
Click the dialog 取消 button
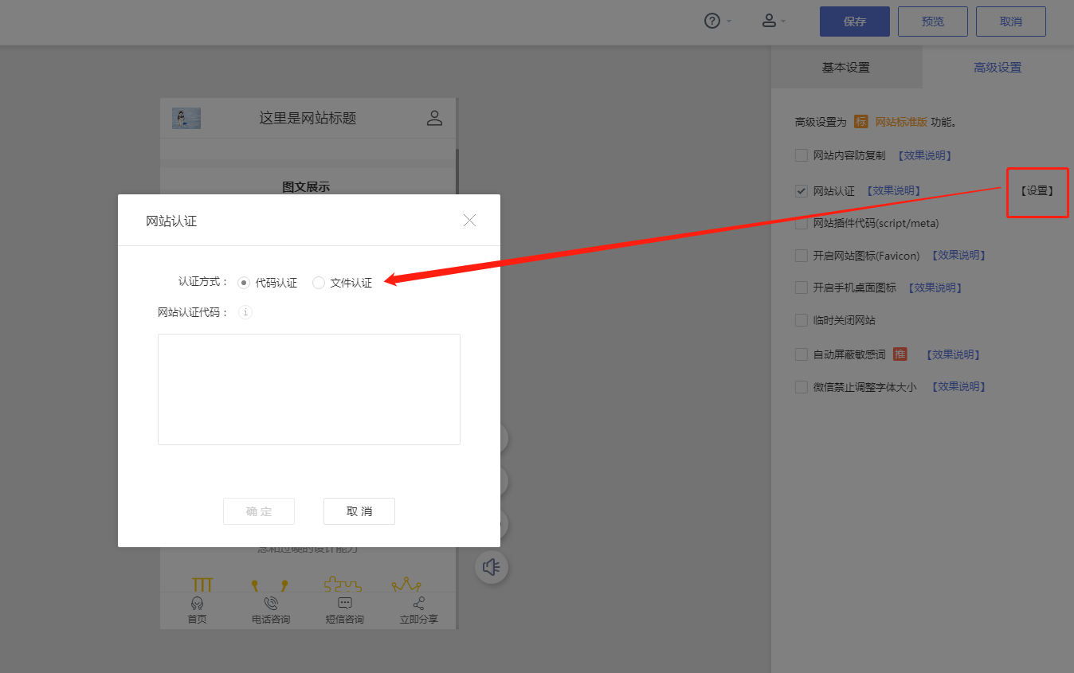pos(359,511)
